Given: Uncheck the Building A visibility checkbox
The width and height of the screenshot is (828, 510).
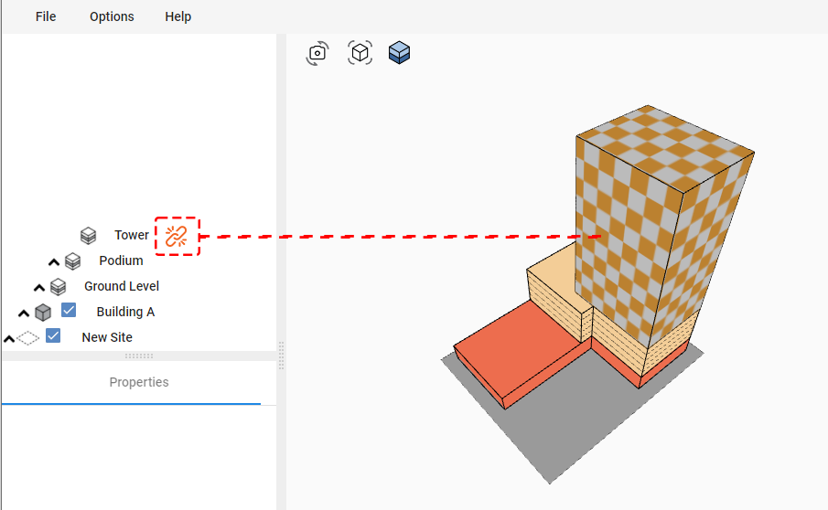Looking at the screenshot, I should 69,310.
